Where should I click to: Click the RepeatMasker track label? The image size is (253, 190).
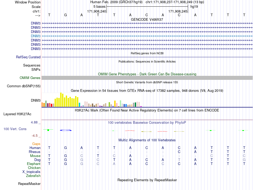tap(29, 184)
